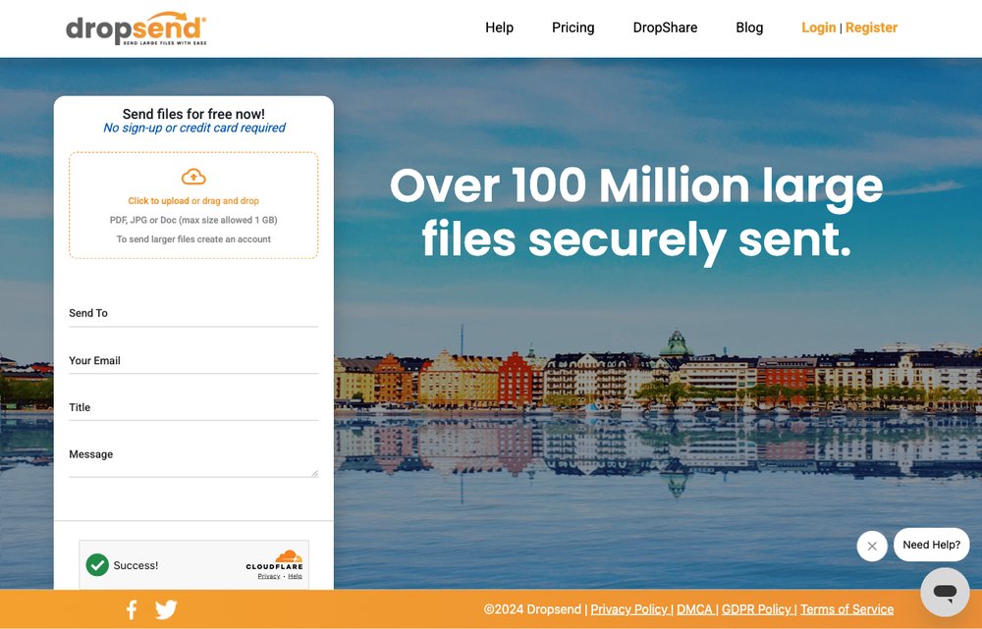This screenshot has height=629, width=982.
Task: Dismiss the Need Help popup
Action: pyautogui.click(x=872, y=546)
